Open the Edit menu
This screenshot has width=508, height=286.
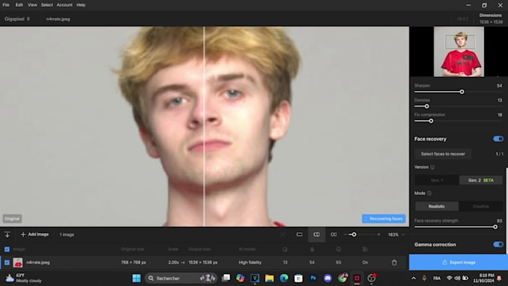tap(19, 5)
